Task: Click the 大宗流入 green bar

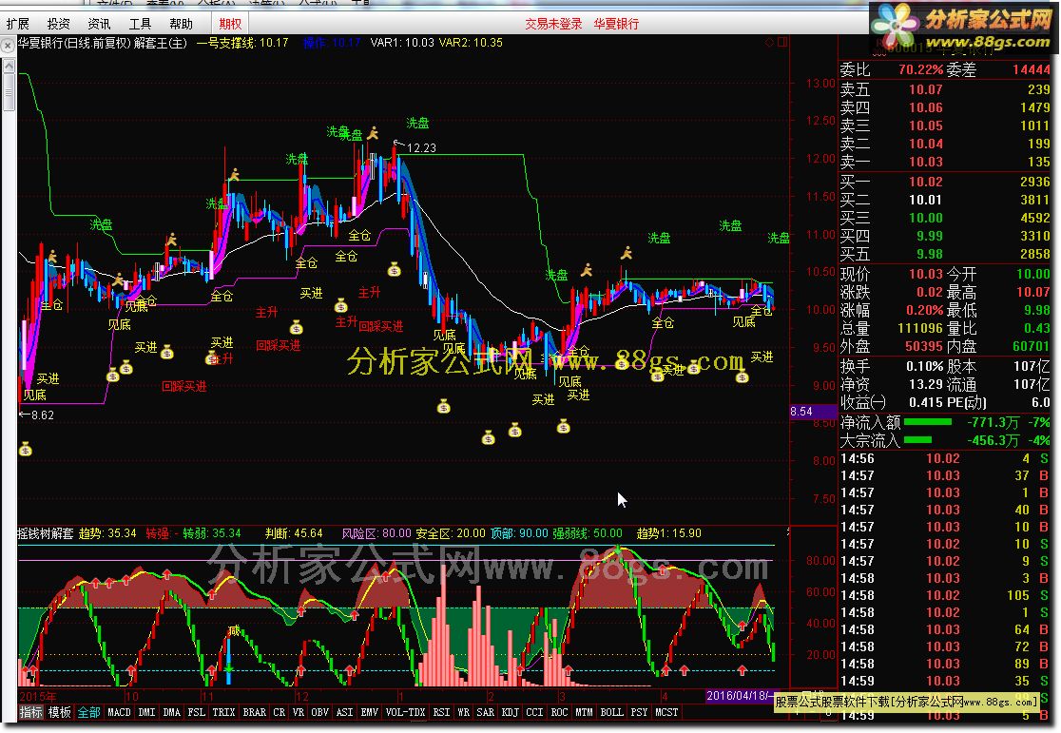Action: (917, 440)
